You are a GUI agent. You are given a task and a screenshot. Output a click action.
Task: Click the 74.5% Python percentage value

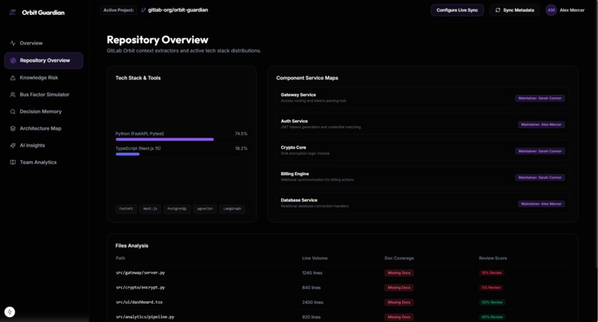(x=241, y=134)
